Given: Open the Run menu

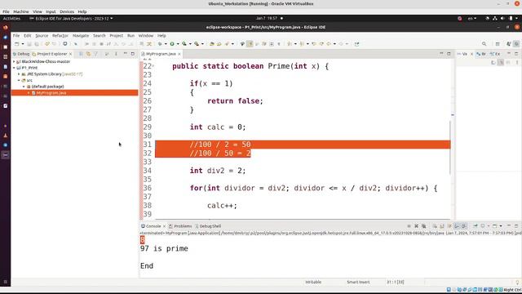Looking at the screenshot, I should 130,36.
